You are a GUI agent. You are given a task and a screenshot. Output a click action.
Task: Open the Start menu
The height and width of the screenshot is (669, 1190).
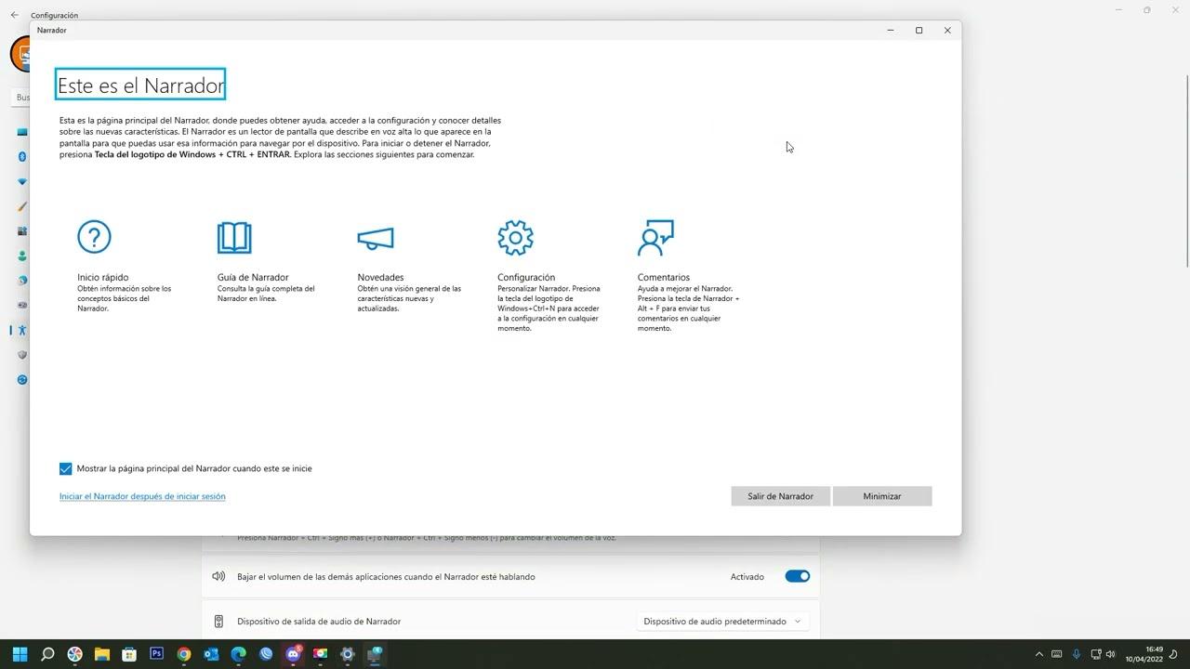click(20, 655)
